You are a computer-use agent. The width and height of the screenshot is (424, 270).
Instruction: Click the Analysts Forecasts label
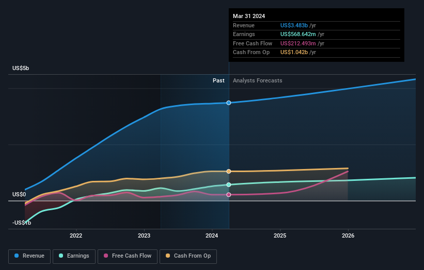click(x=257, y=80)
